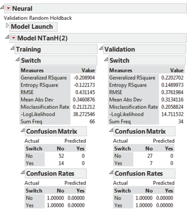187x211 pixels.
Task: Select Training Generalized RSquare value -0.208904
Action: click(84, 78)
